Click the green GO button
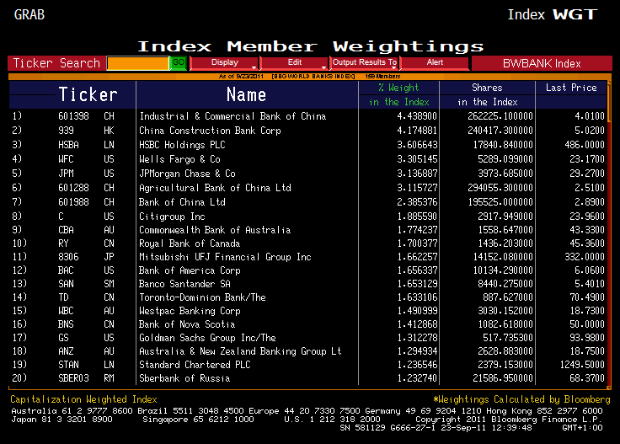 point(179,63)
